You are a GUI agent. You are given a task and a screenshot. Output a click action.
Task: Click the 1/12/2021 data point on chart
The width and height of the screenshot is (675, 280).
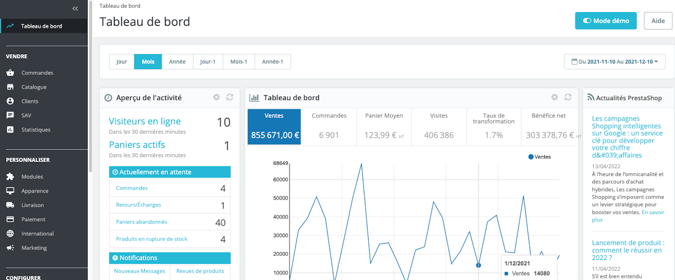[478, 265]
